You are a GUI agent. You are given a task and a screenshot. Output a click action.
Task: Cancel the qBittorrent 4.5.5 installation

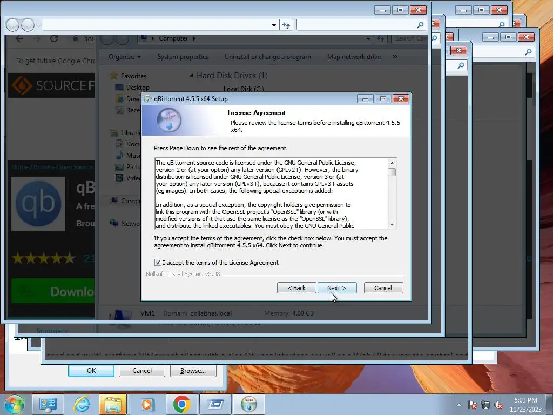[383, 288]
